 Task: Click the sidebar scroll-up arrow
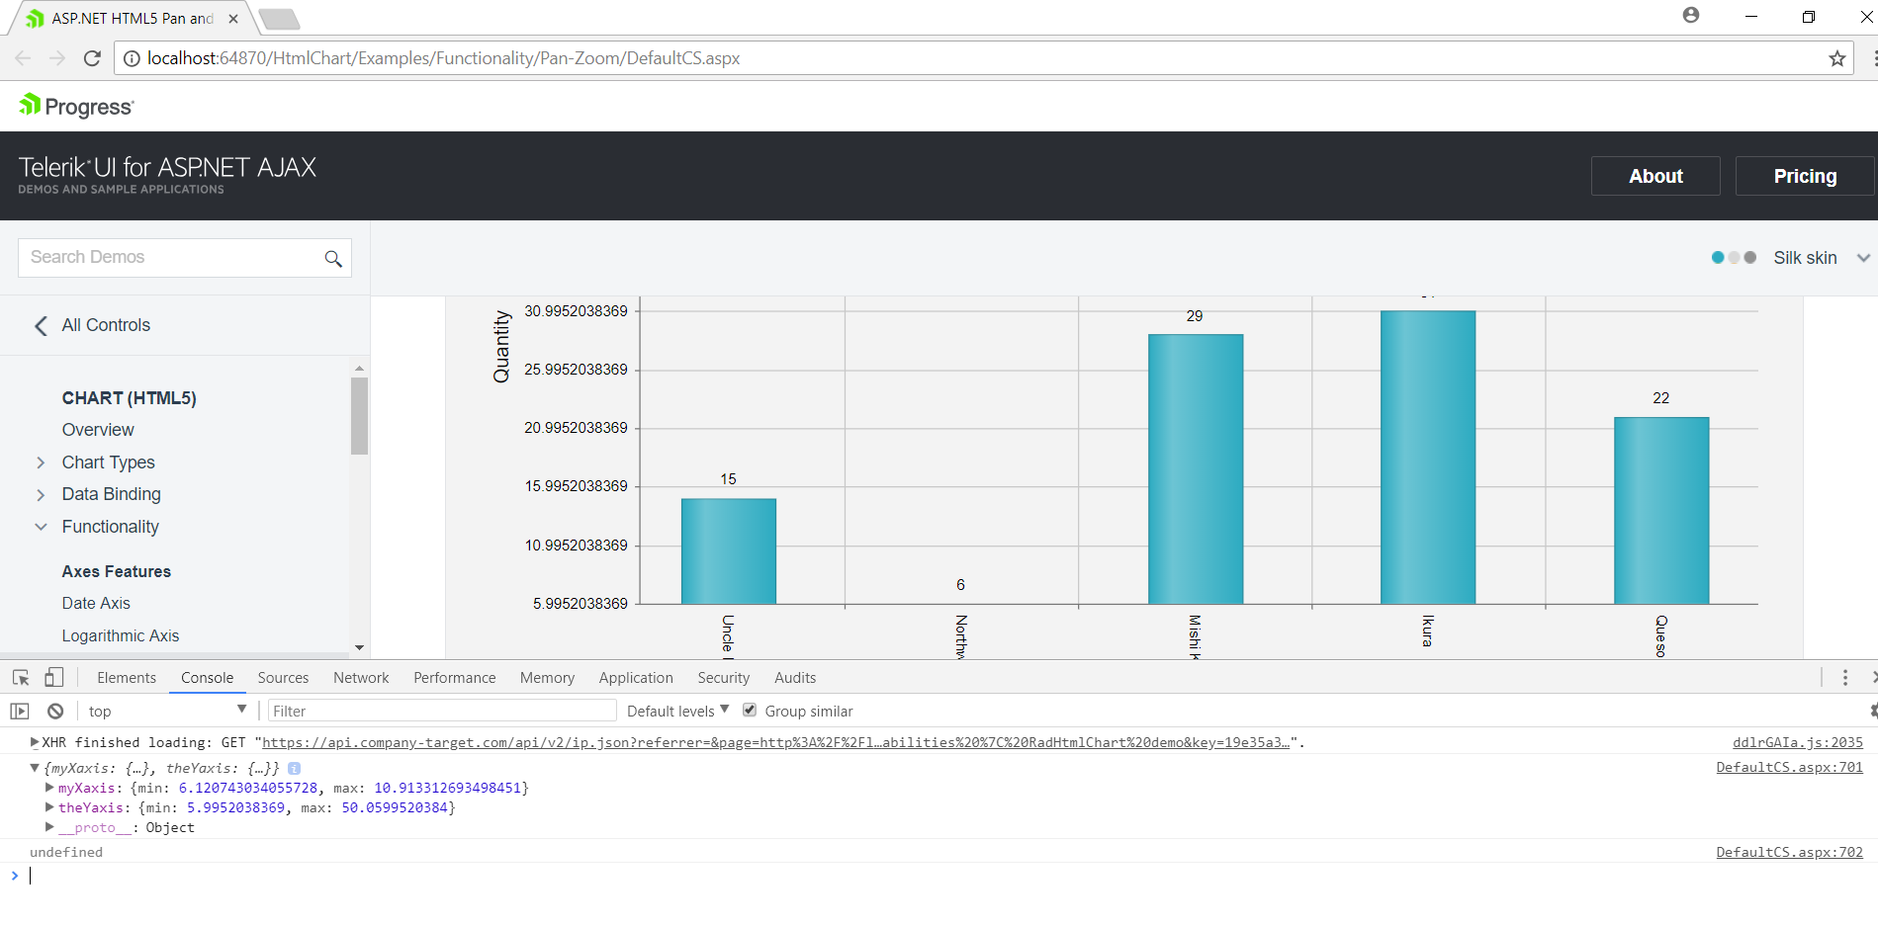[x=359, y=368]
